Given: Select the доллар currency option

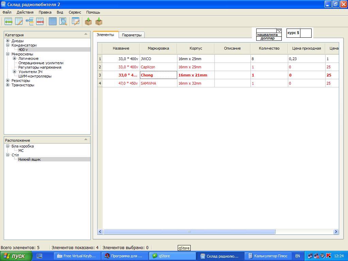Looking at the screenshot, I should coord(267,38).
